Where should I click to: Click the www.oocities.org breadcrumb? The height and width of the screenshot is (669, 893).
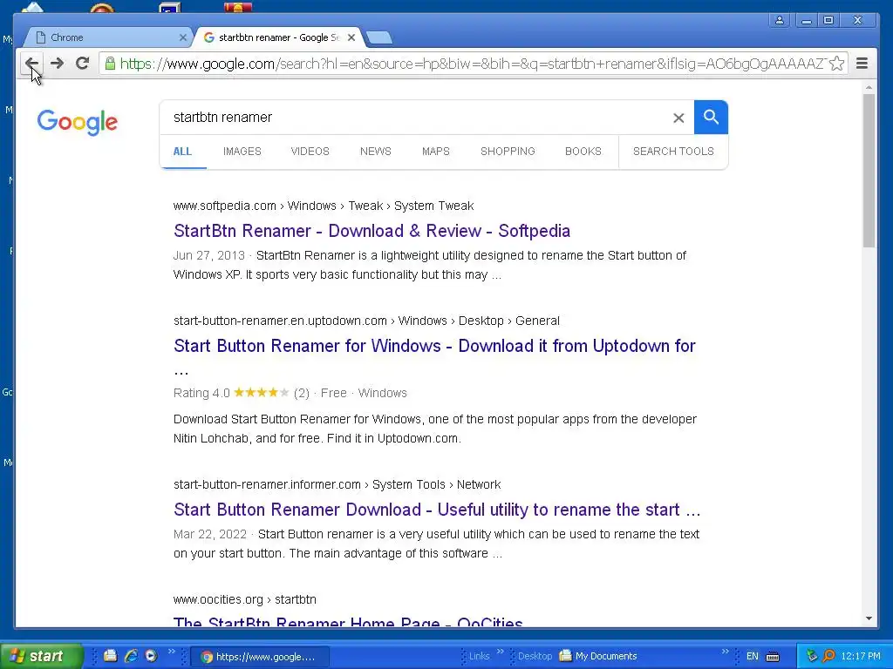[x=218, y=599]
